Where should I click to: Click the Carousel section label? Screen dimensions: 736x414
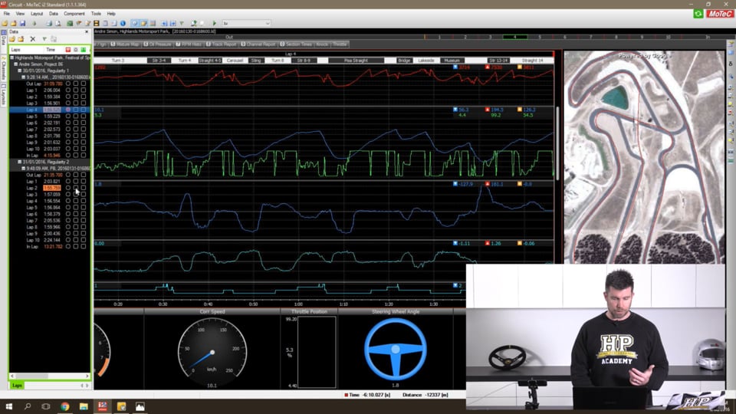point(235,61)
